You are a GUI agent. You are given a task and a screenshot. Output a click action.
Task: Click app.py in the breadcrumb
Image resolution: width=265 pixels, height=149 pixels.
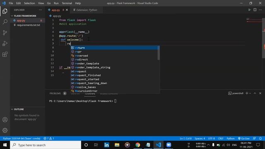[x=57, y=16]
